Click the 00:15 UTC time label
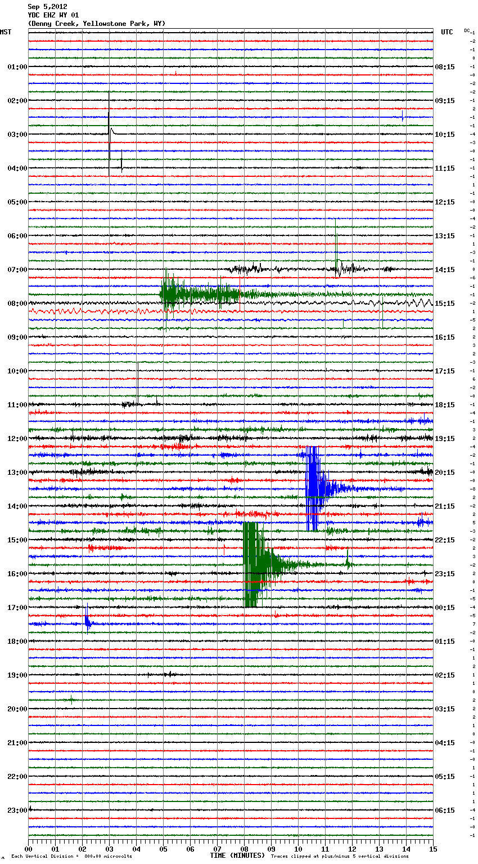 coord(445,608)
